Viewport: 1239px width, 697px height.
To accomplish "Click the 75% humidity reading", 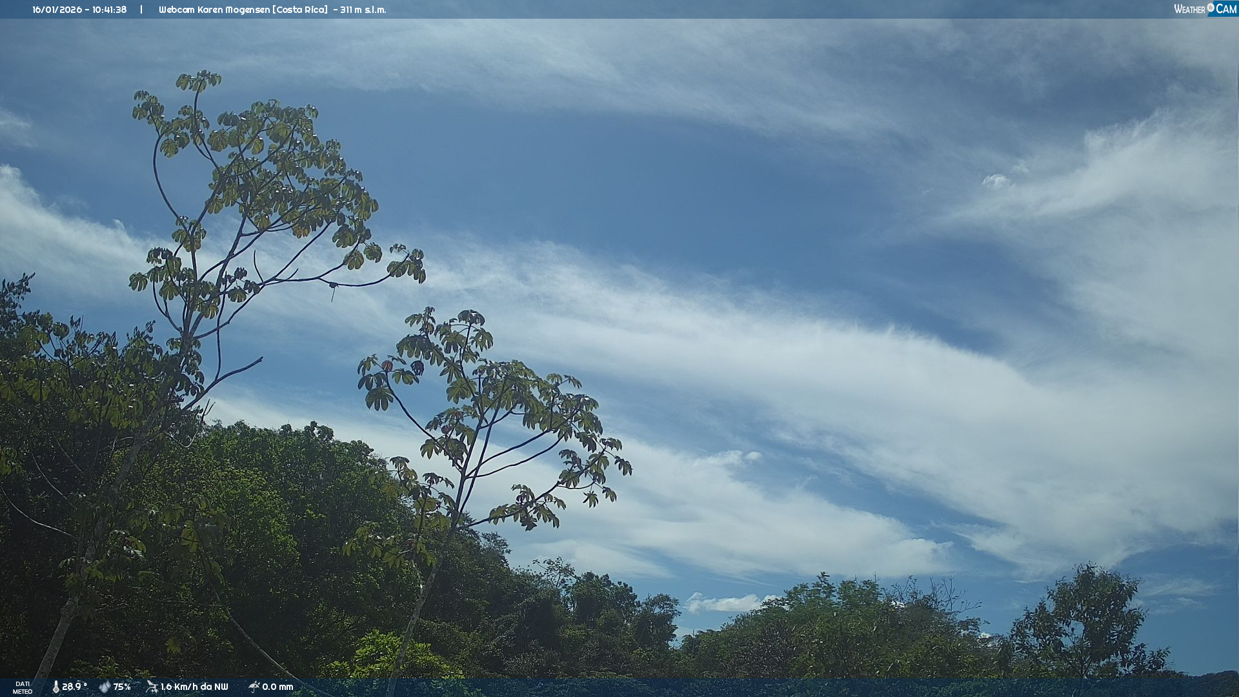I will coord(122,687).
